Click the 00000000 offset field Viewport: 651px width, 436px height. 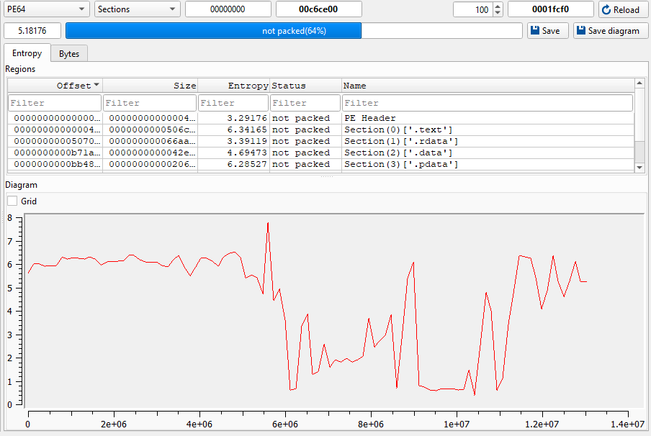click(228, 9)
